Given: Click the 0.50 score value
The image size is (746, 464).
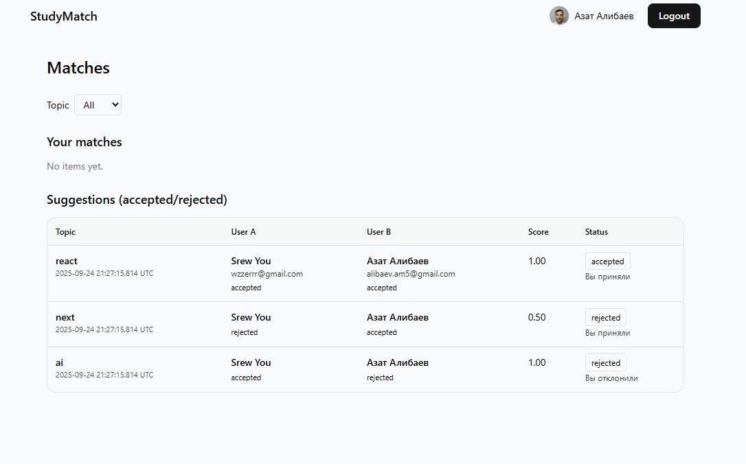Looking at the screenshot, I should click(536, 317).
